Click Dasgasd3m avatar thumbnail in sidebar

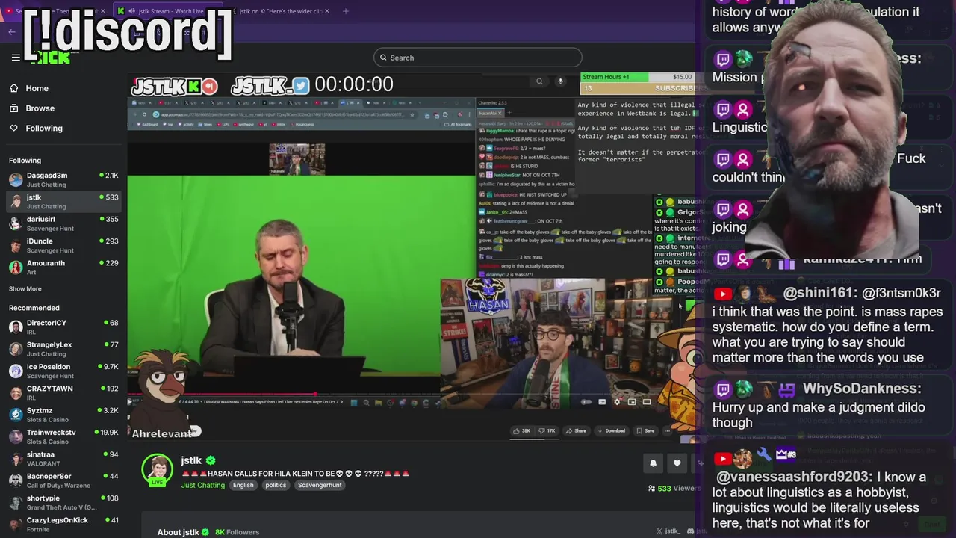tap(16, 180)
